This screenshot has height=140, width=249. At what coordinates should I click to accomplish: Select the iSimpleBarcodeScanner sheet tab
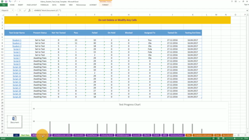point(203,135)
